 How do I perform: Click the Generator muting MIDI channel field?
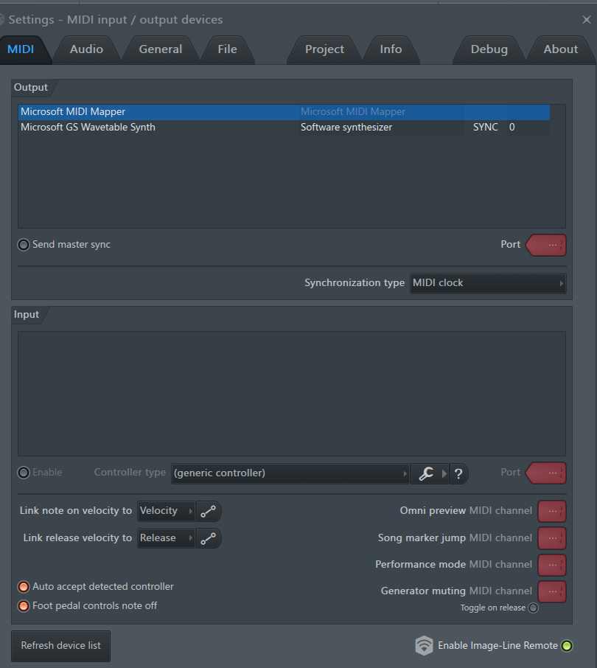[552, 592]
